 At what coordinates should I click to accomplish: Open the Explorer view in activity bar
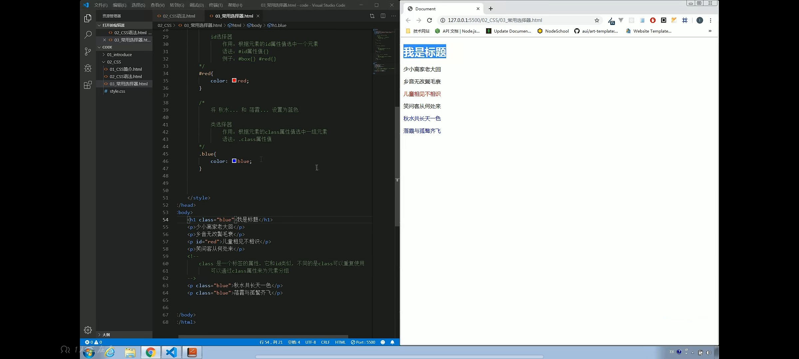(88, 18)
